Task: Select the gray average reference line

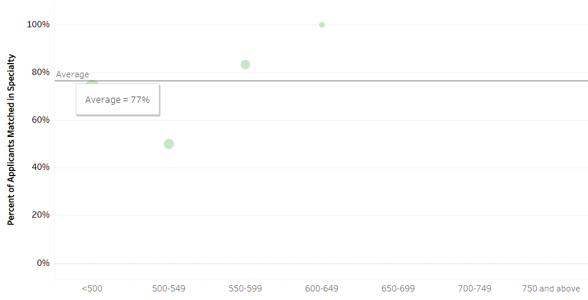Action: click(321, 81)
